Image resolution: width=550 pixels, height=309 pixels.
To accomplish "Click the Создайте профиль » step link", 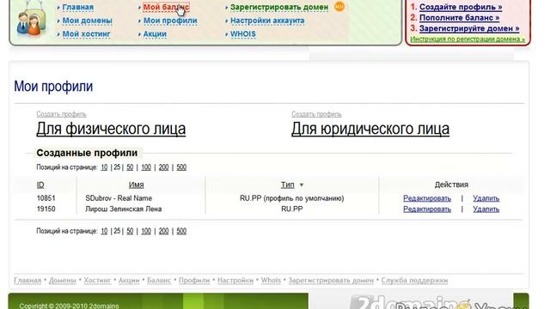I will click(461, 7).
